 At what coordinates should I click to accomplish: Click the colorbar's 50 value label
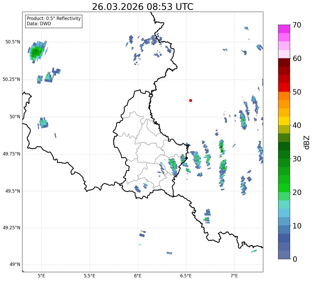(x=297, y=92)
